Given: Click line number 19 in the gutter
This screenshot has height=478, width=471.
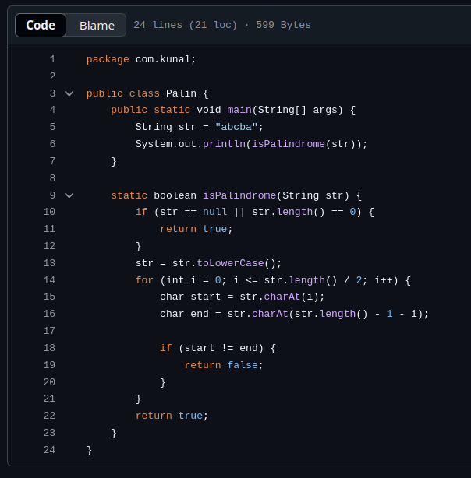Looking at the screenshot, I should point(49,365).
